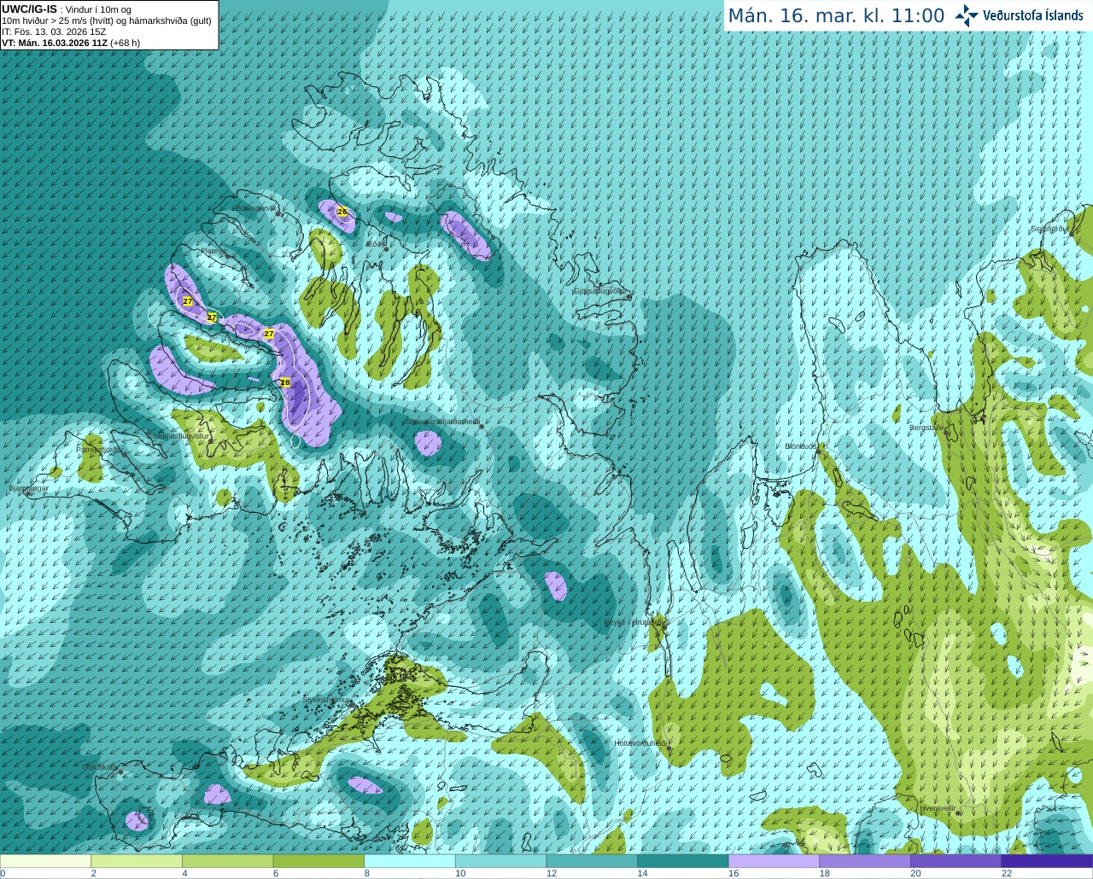Select the 8–10 m/s legend color
1093x879 pixels.
[x=410, y=861]
